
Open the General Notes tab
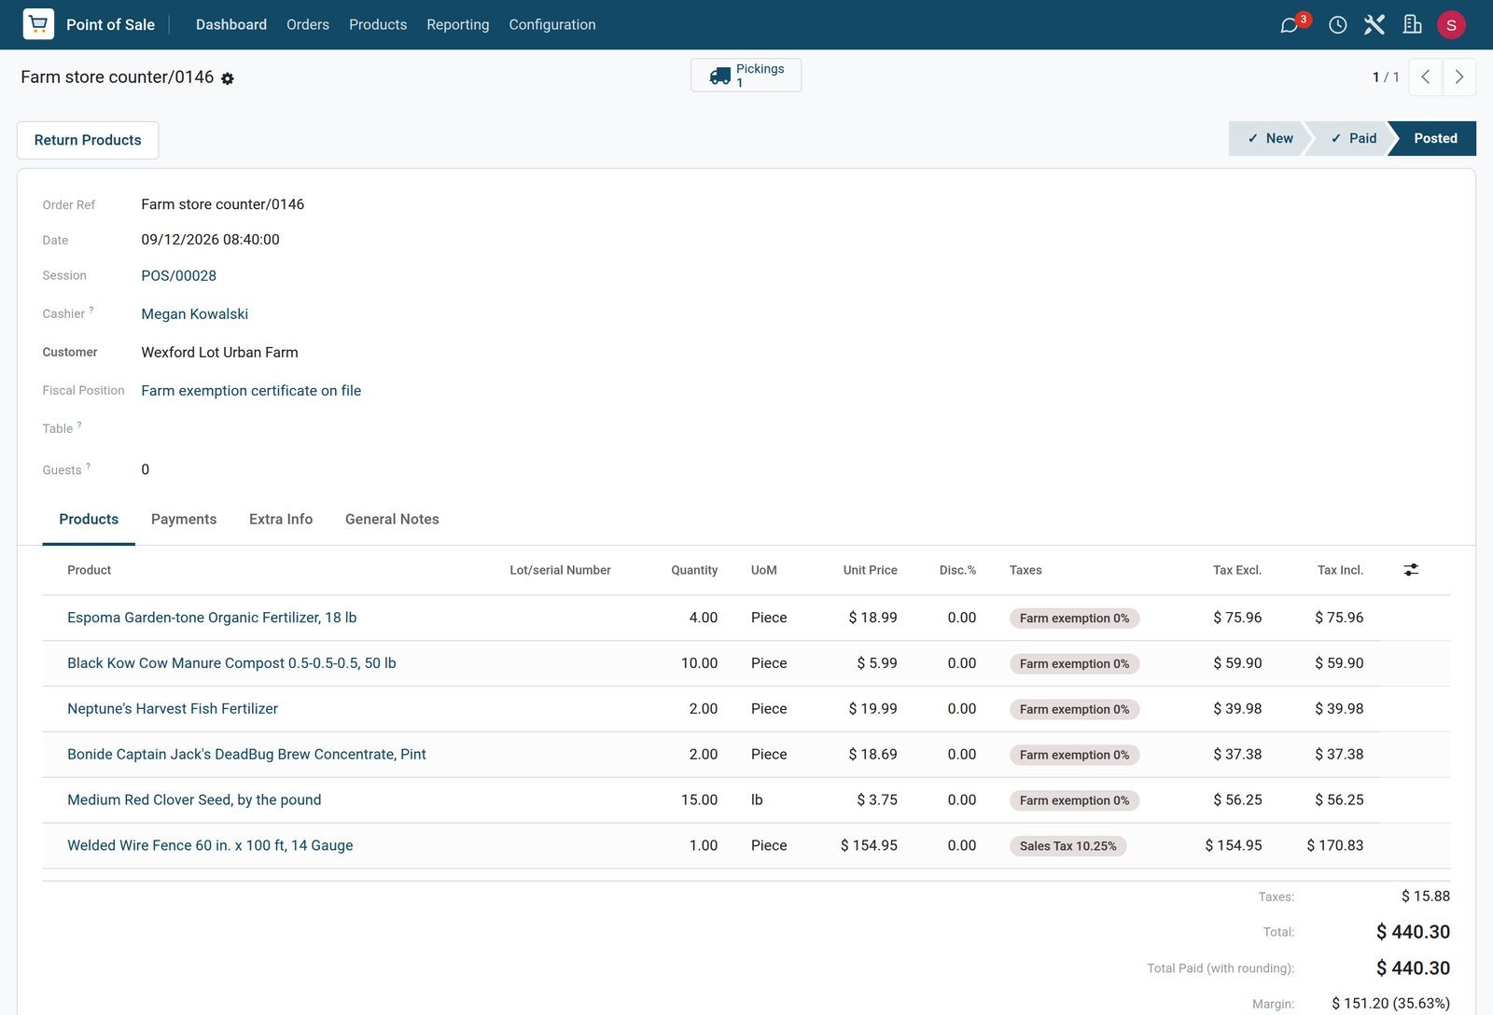pos(392,520)
